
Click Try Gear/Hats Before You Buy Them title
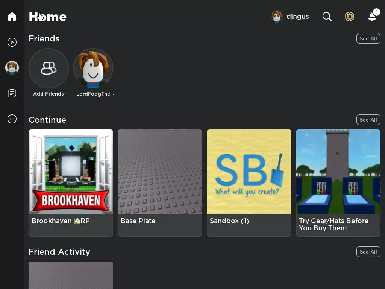[333, 224]
